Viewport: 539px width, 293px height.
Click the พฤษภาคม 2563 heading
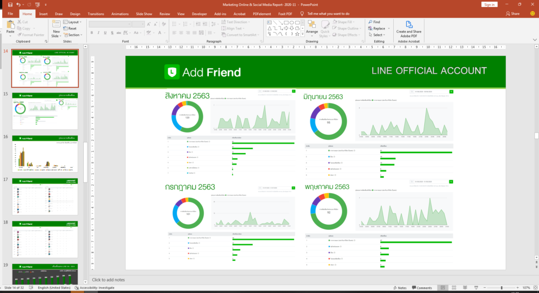[x=327, y=187]
